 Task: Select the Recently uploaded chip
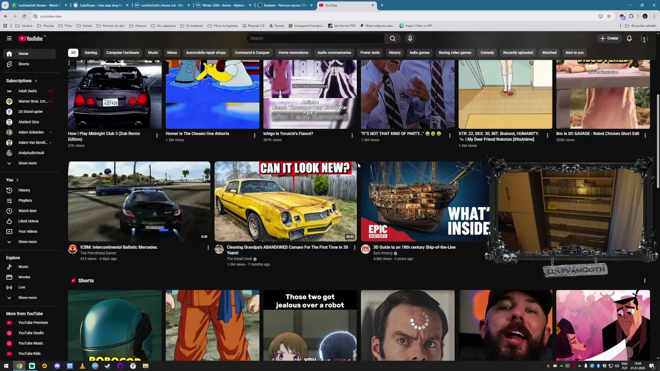coord(518,53)
